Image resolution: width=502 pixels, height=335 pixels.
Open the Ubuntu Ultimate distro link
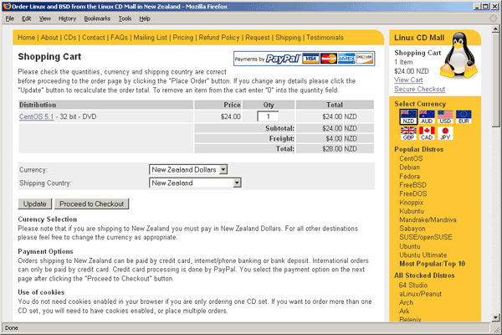(x=423, y=255)
